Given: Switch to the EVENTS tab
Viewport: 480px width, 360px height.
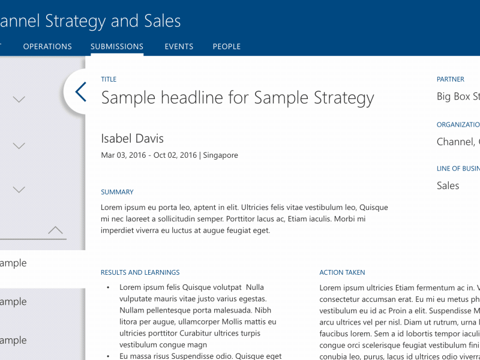Looking at the screenshot, I should (x=179, y=47).
